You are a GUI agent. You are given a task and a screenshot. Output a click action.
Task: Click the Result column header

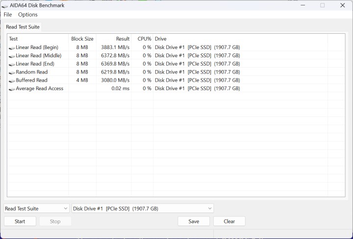(114, 39)
